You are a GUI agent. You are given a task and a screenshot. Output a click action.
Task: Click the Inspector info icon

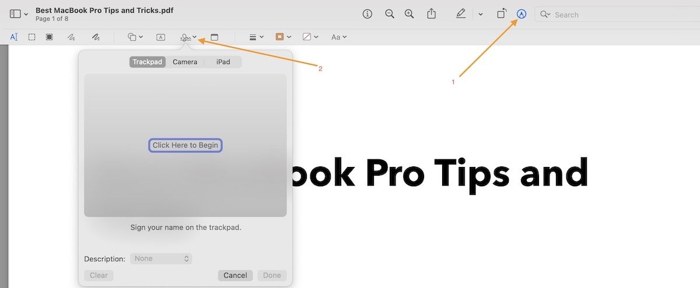pyautogui.click(x=367, y=14)
